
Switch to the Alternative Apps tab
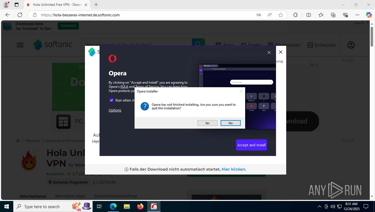coord(70,196)
